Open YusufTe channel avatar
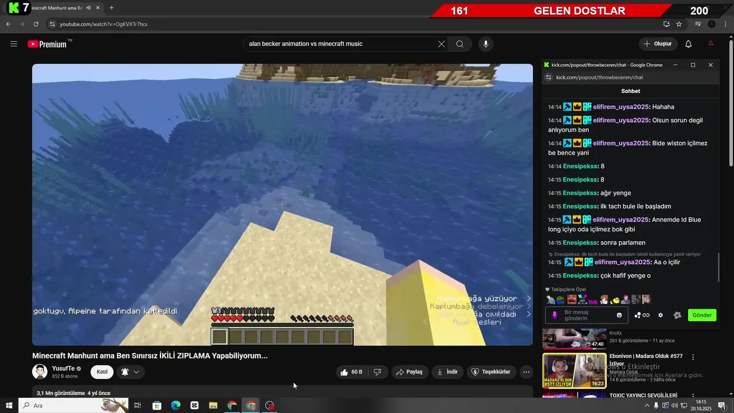This screenshot has height=413, width=734. pos(40,372)
